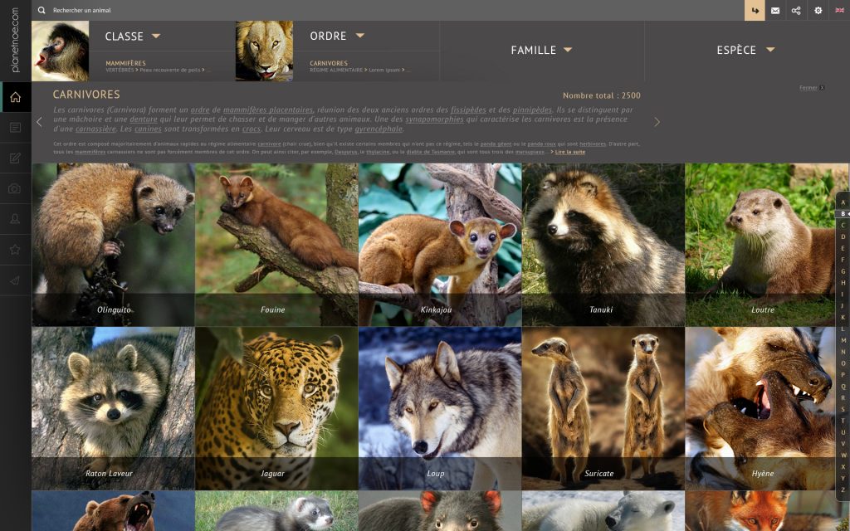The width and height of the screenshot is (850, 531).
Task: Go to next description with right chevron
Action: point(657,122)
